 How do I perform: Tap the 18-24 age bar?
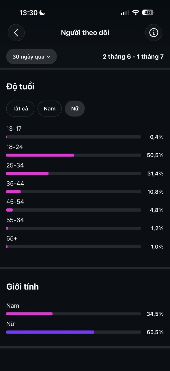pos(74,155)
